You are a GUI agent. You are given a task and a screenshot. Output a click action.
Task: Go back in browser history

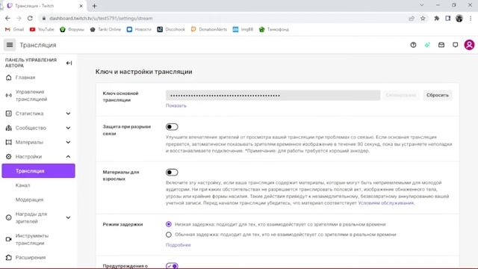tap(7, 18)
